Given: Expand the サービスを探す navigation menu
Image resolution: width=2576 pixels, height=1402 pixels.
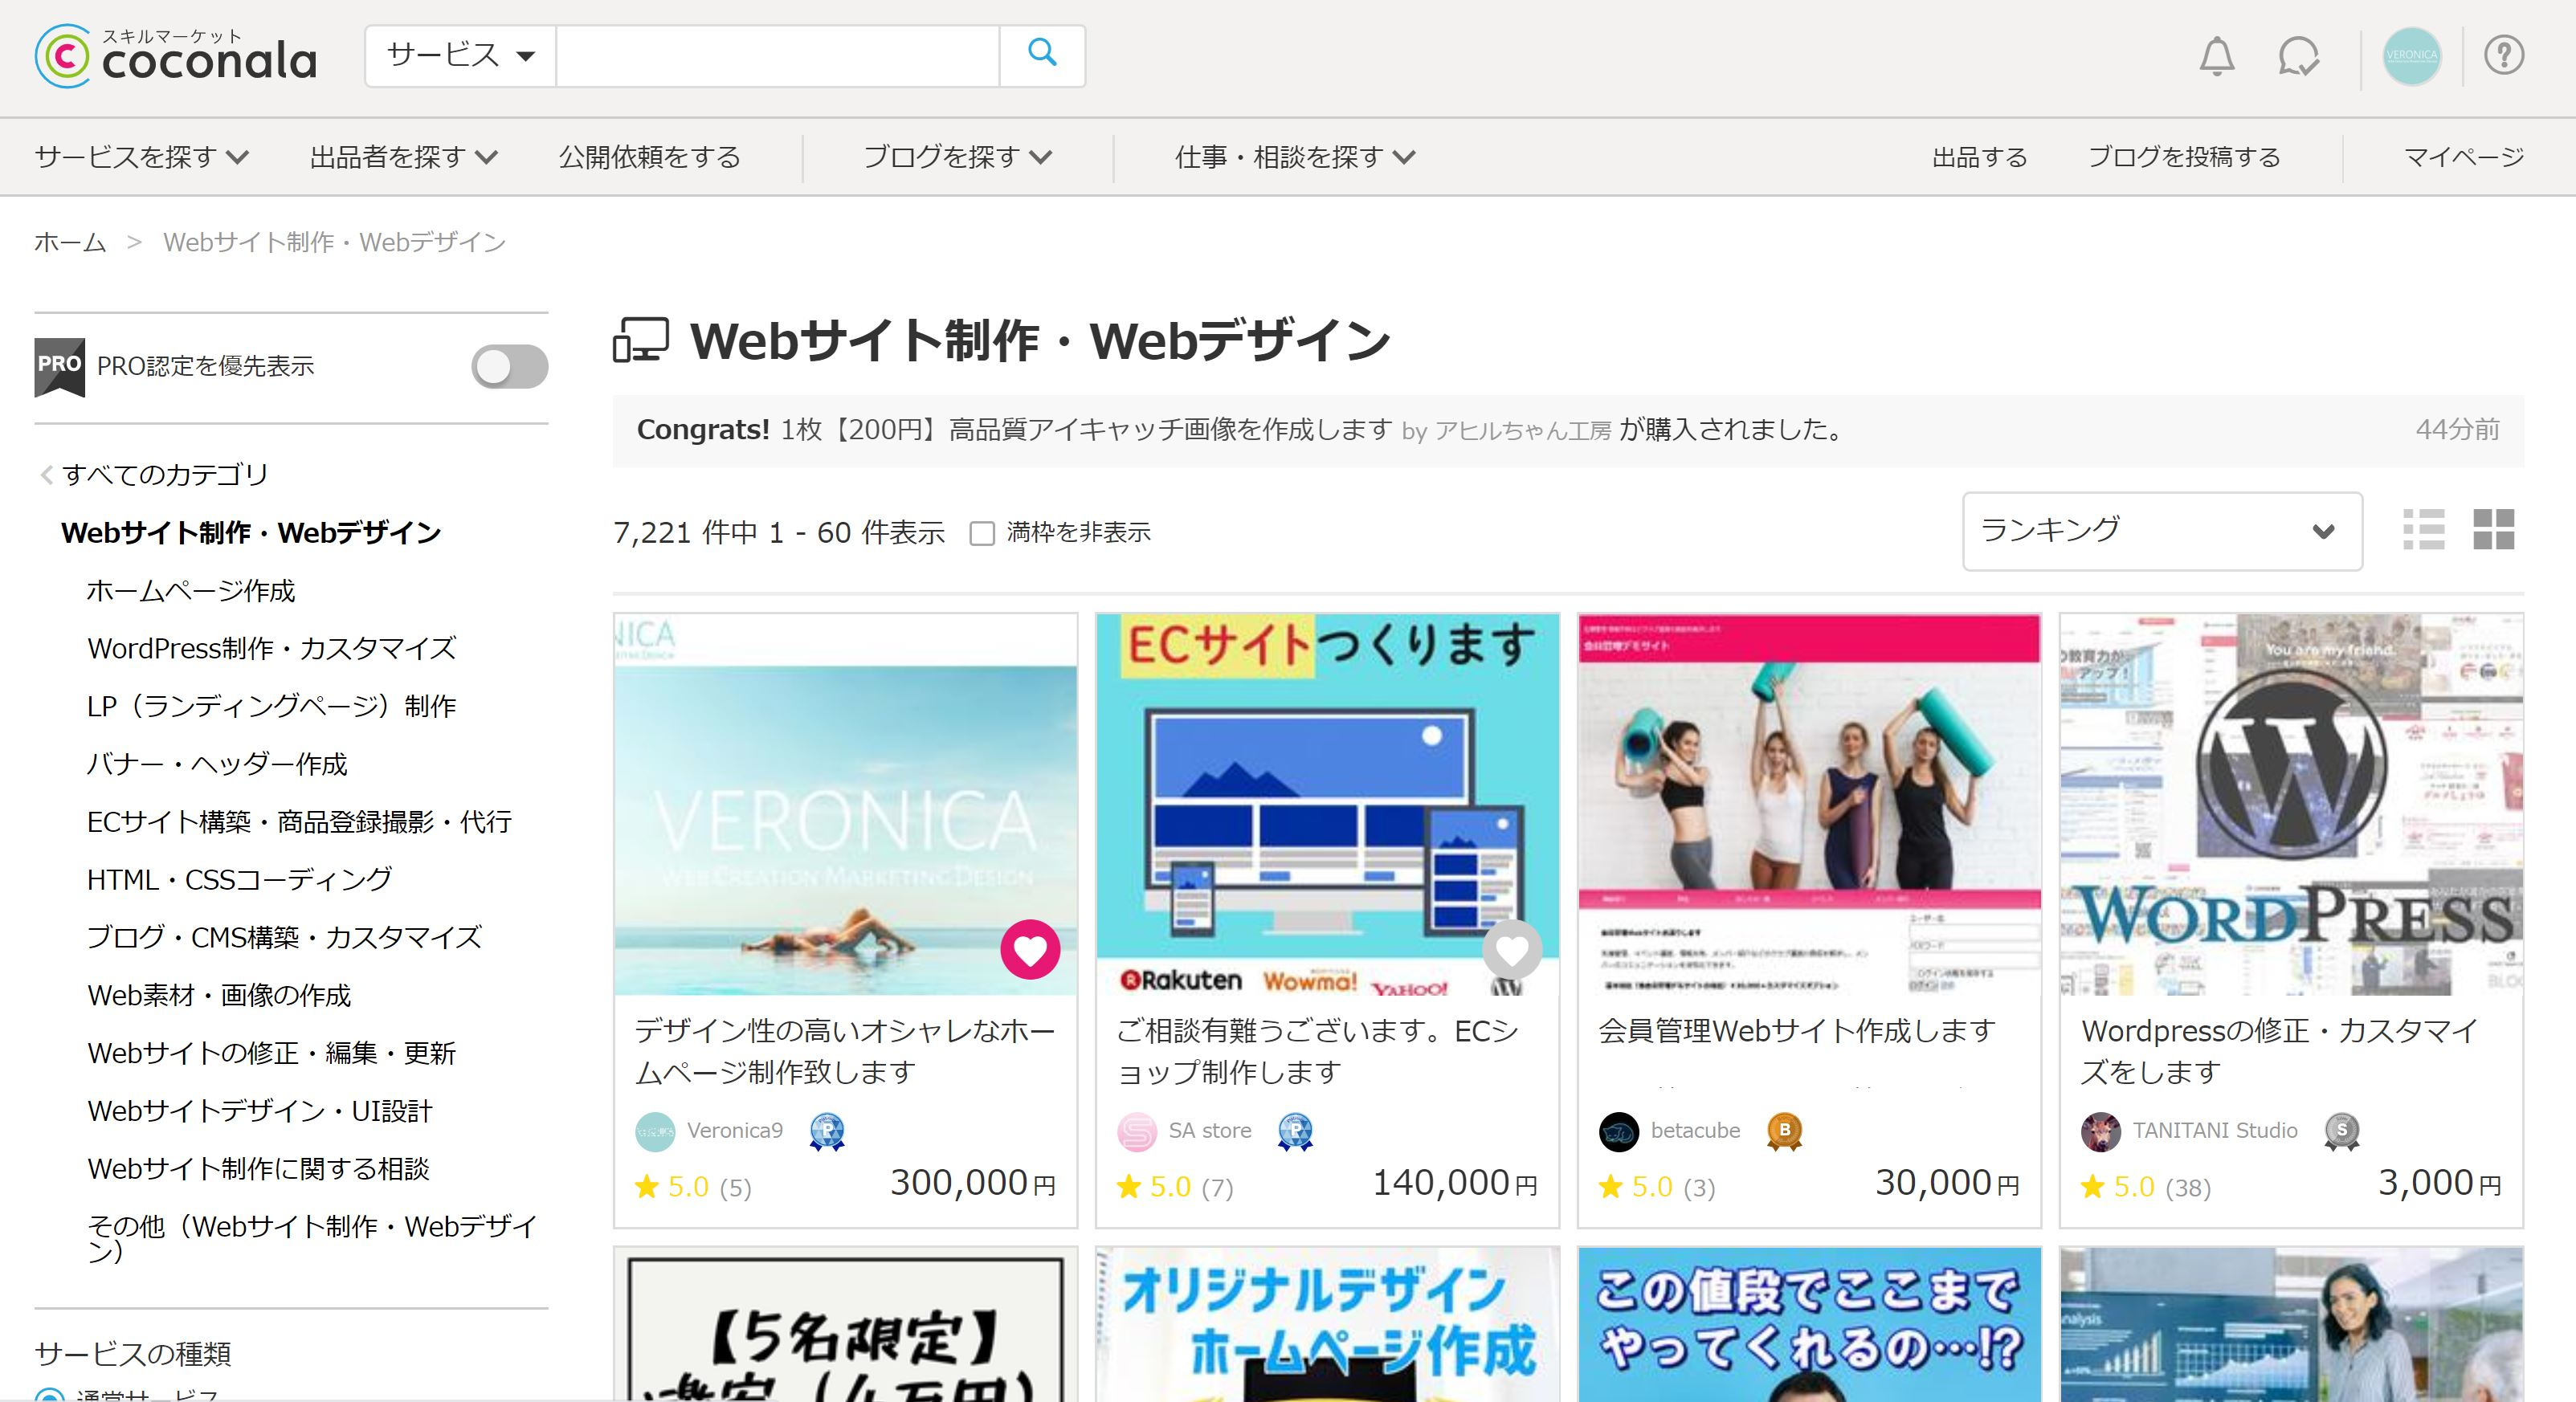Looking at the screenshot, I should click(x=140, y=156).
